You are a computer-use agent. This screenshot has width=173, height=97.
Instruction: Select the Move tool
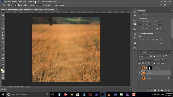coord(3,15)
